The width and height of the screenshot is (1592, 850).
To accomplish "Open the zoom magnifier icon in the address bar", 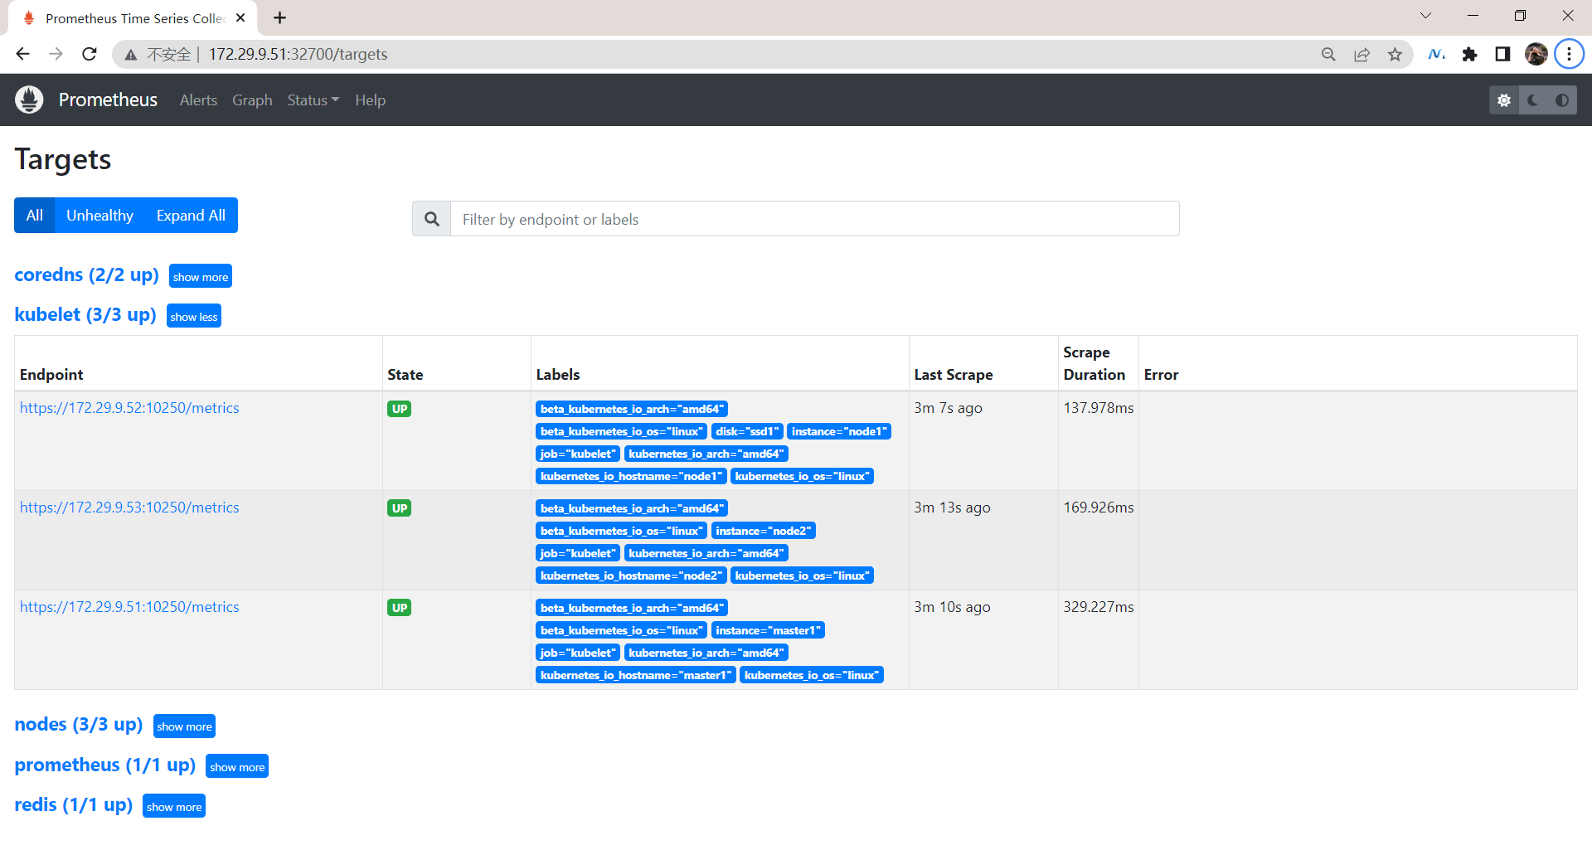I will pyautogui.click(x=1328, y=54).
